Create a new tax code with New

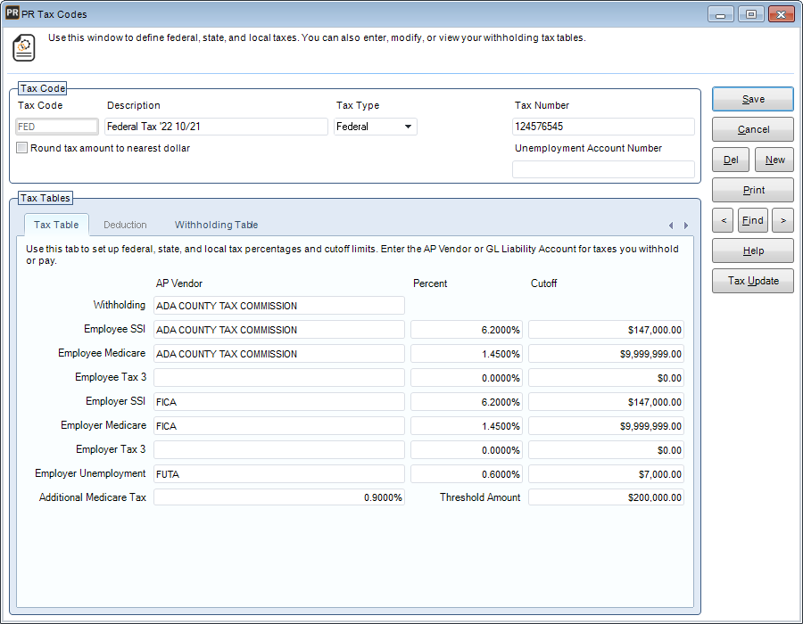774,160
